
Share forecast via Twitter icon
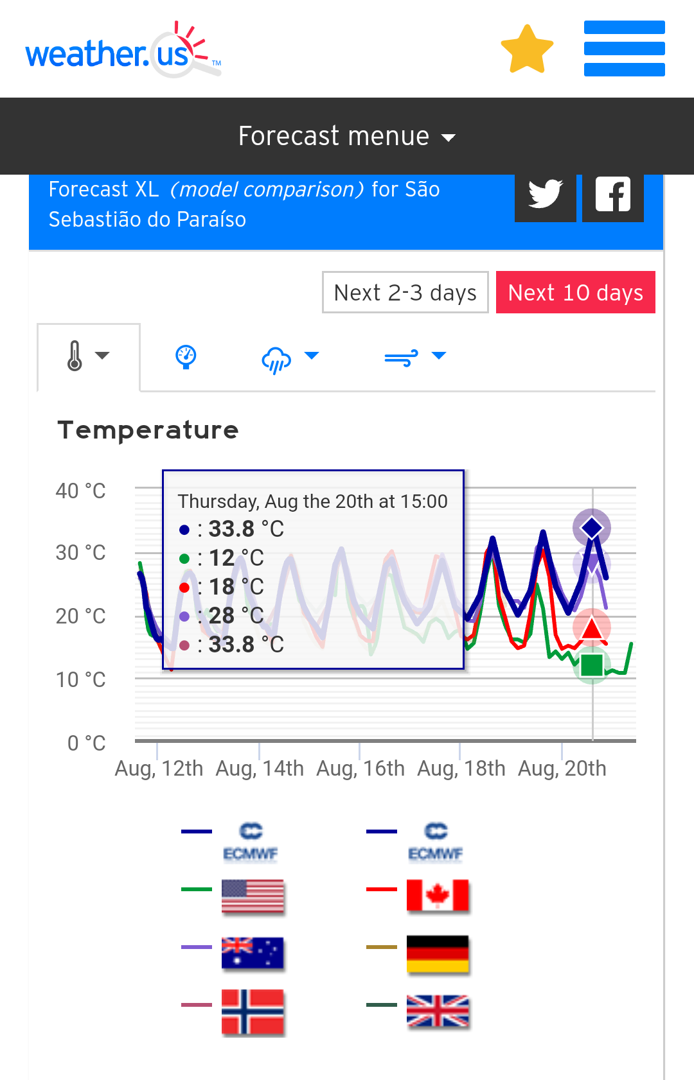(546, 195)
